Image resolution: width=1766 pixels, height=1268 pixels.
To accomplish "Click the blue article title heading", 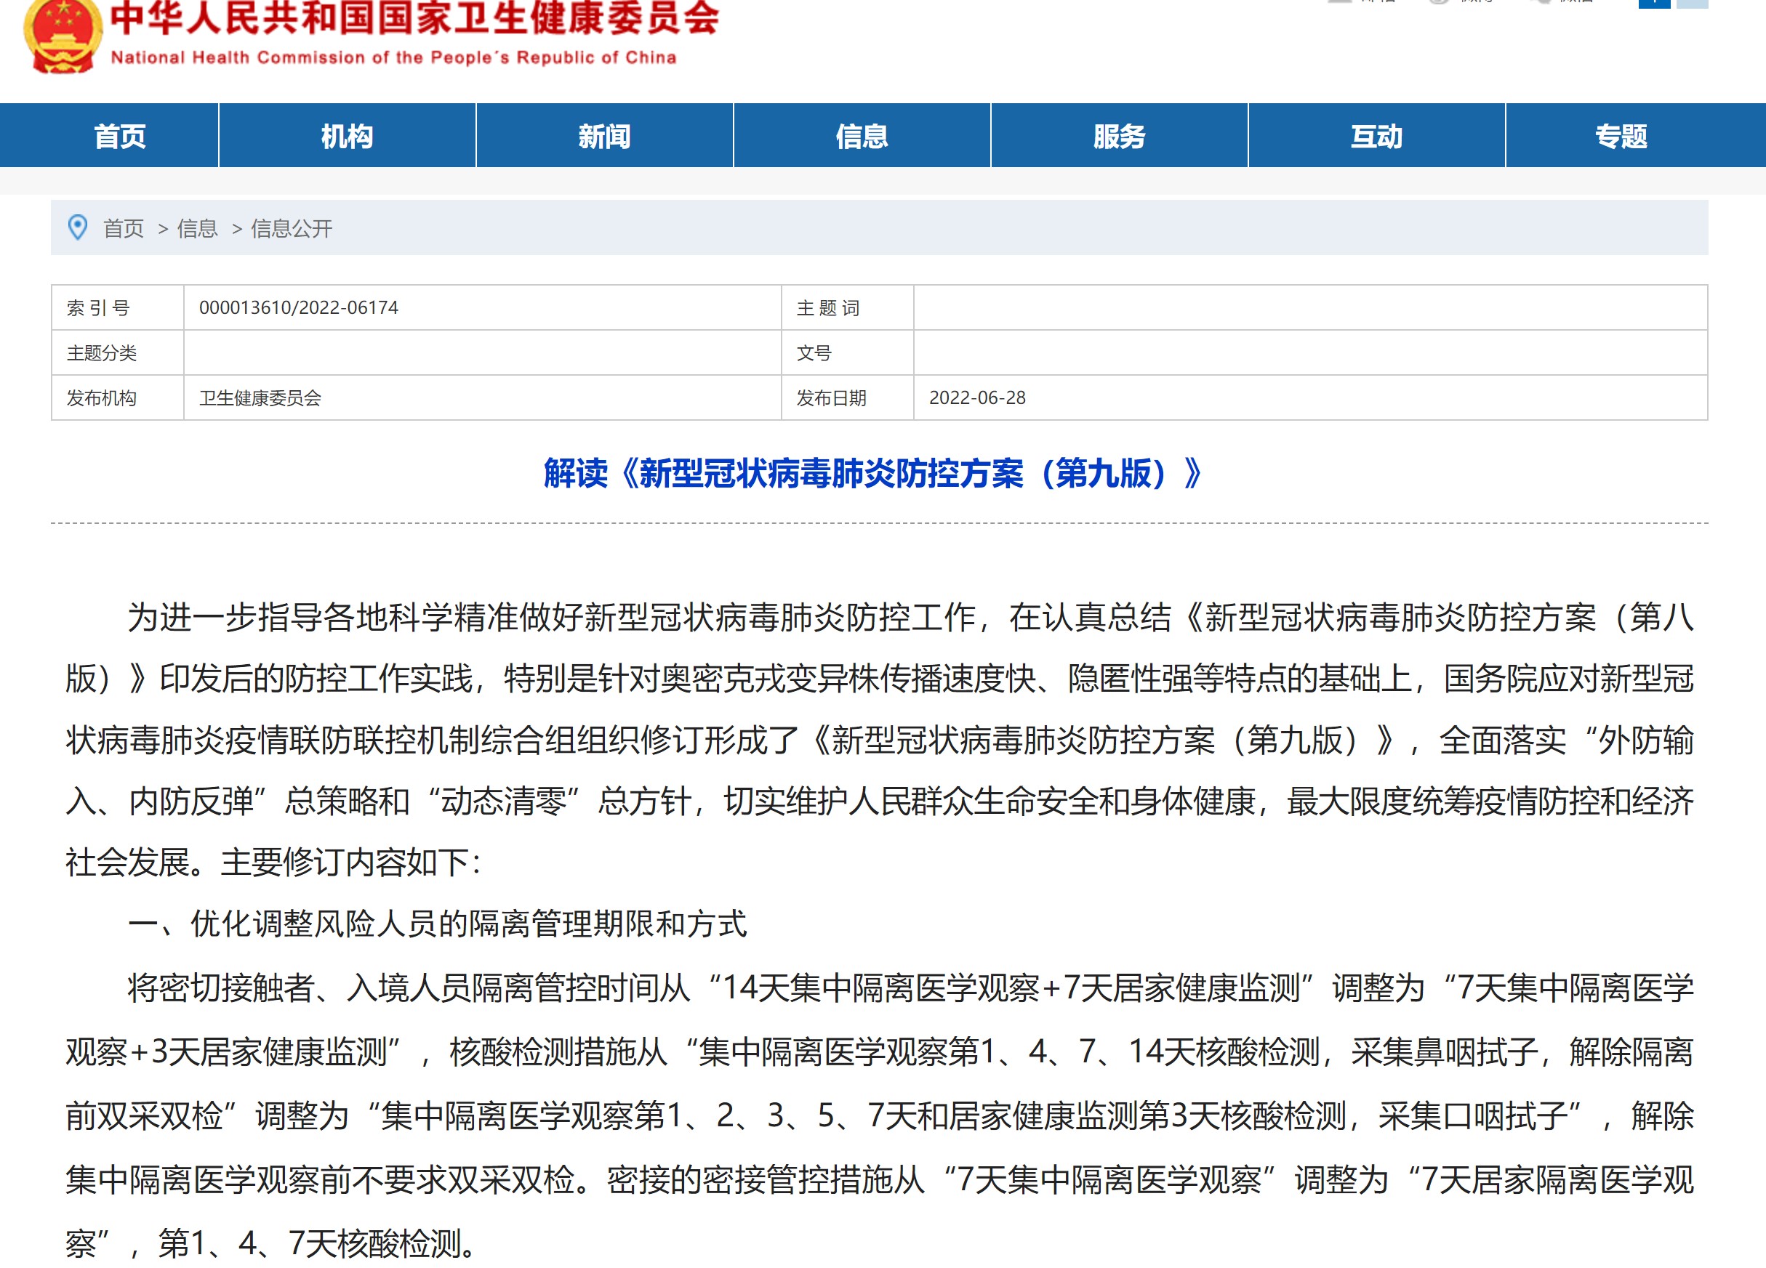I will click(874, 473).
